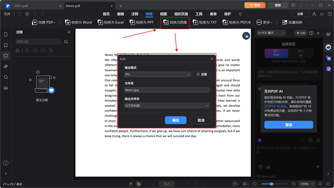The image size is (334, 188).
Task: Open the bookmarks panel icon
Action: (6, 45)
